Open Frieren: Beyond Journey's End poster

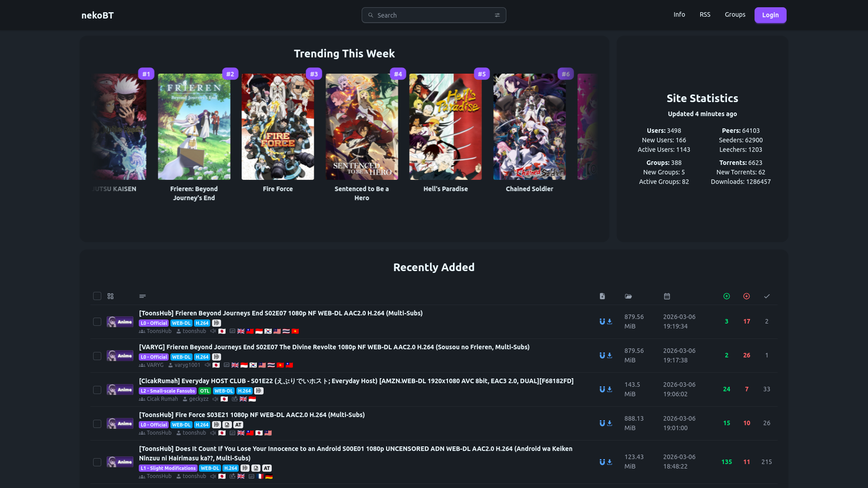[194, 127]
